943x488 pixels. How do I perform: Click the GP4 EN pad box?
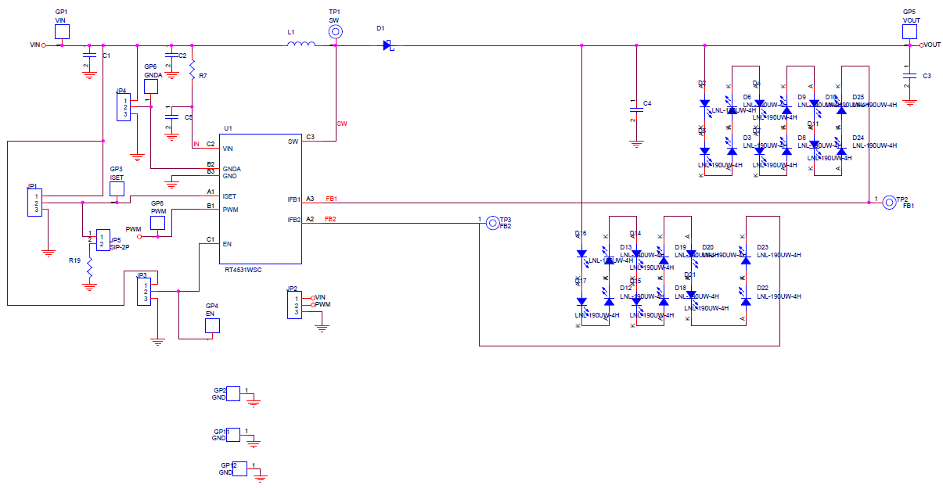tap(212, 325)
